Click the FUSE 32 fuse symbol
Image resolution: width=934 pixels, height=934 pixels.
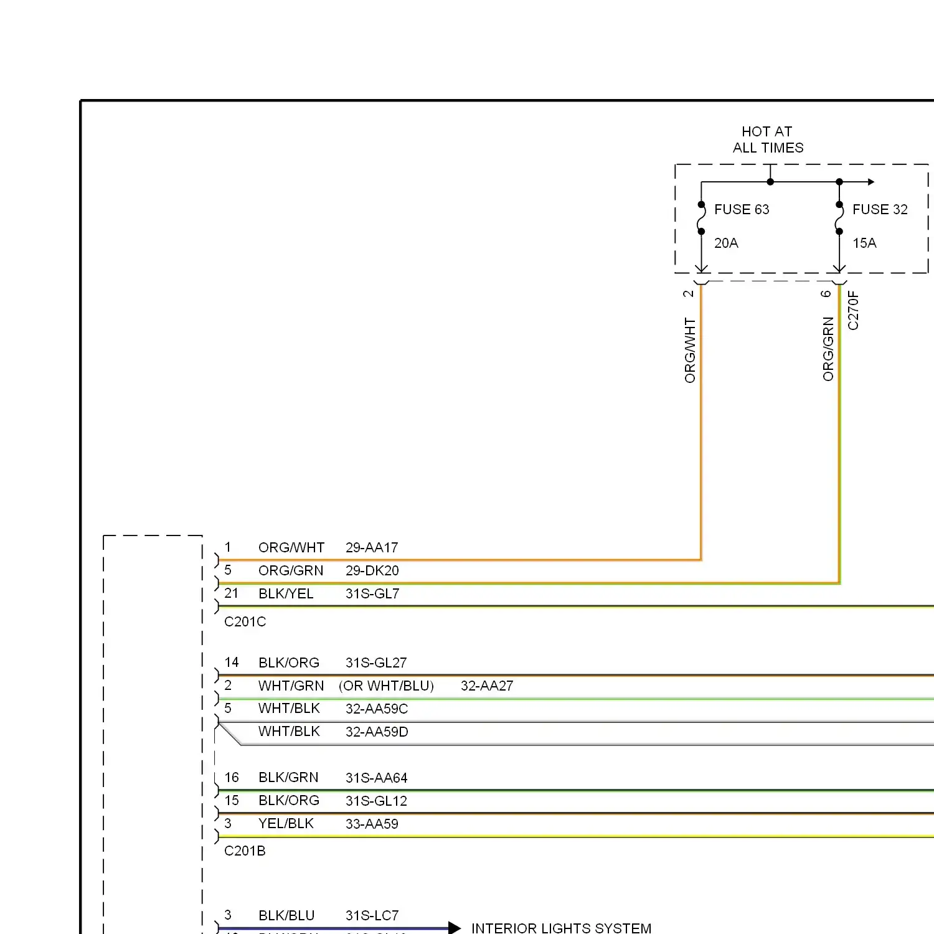point(839,218)
